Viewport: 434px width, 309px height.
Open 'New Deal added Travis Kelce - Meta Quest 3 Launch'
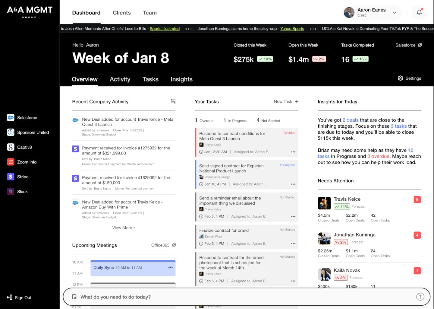point(124,127)
